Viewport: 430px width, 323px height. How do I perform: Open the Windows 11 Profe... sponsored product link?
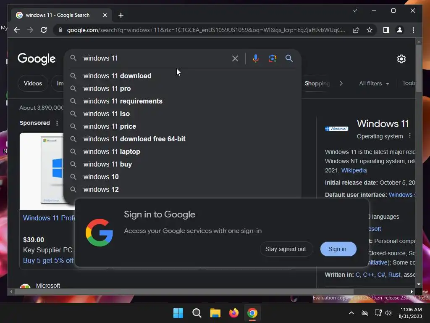[x=49, y=218]
